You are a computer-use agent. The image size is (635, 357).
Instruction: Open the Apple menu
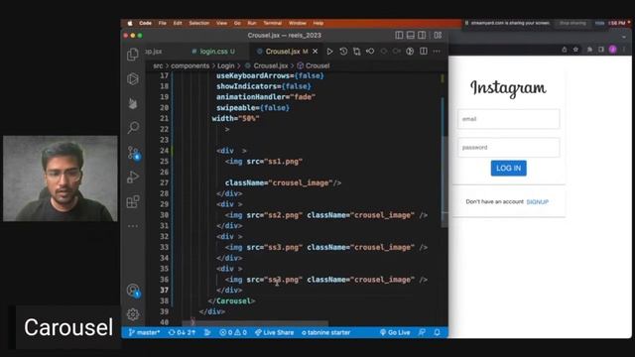pyautogui.click(x=130, y=23)
